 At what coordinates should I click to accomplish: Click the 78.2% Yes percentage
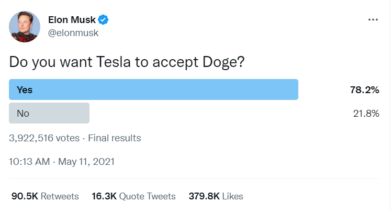[364, 89]
